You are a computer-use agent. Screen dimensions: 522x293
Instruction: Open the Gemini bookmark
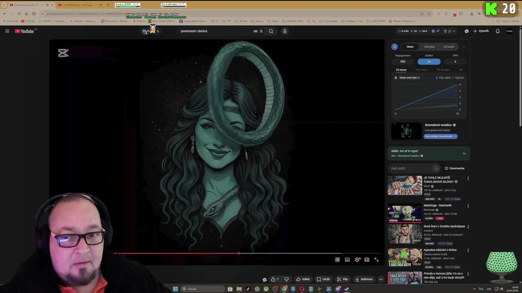pos(140,21)
